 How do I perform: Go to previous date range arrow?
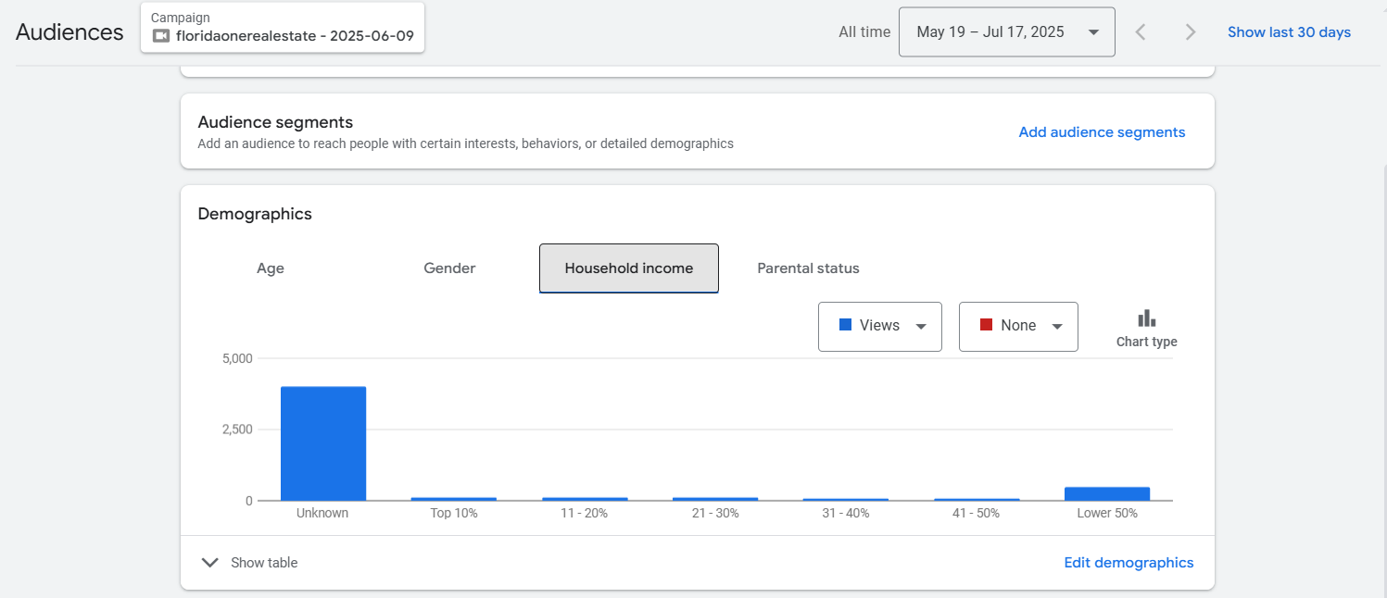[1141, 32]
